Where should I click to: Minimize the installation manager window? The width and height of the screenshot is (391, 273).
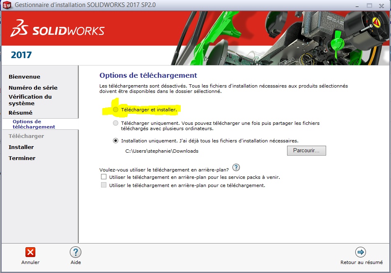(357, 5)
